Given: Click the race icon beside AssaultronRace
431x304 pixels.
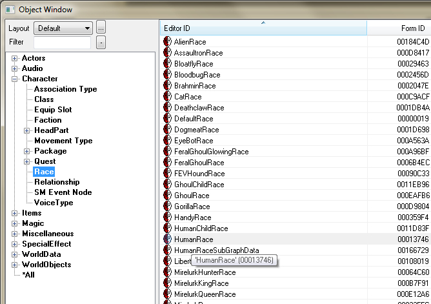Looking at the screenshot, I should [167, 52].
